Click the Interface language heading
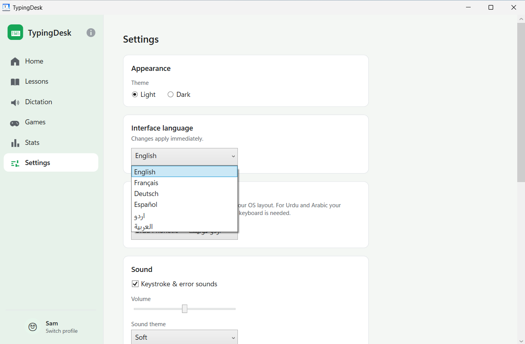 point(162,128)
